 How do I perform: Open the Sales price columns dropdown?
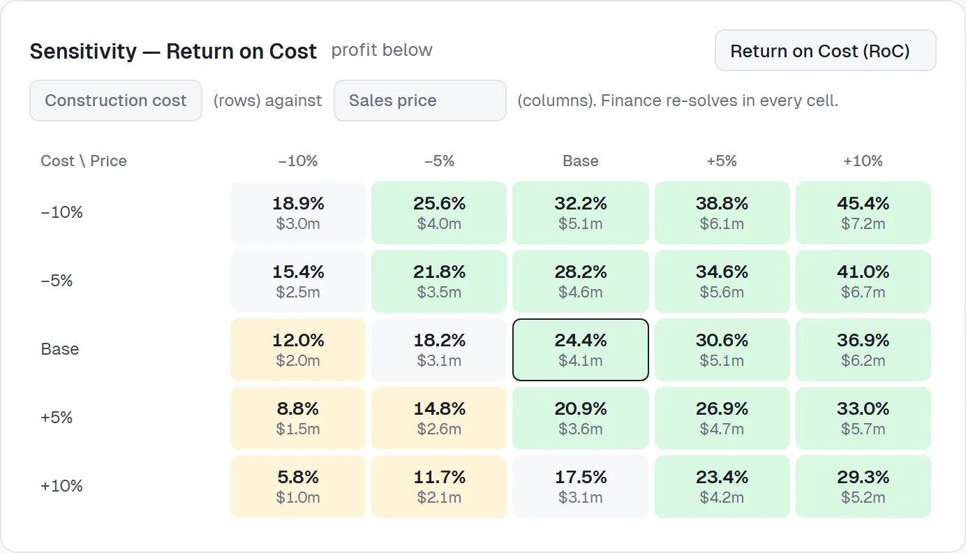point(420,101)
